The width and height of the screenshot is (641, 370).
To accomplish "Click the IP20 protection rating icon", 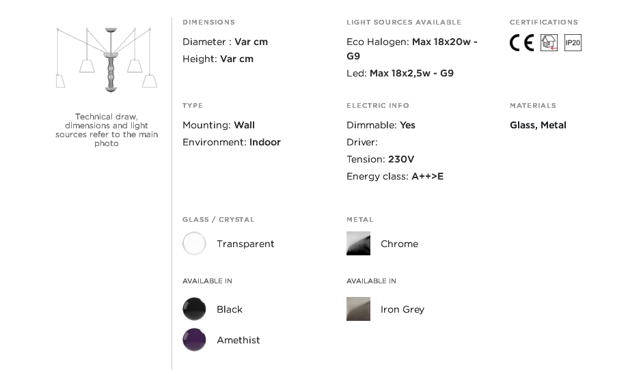I will [x=573, y=42].
